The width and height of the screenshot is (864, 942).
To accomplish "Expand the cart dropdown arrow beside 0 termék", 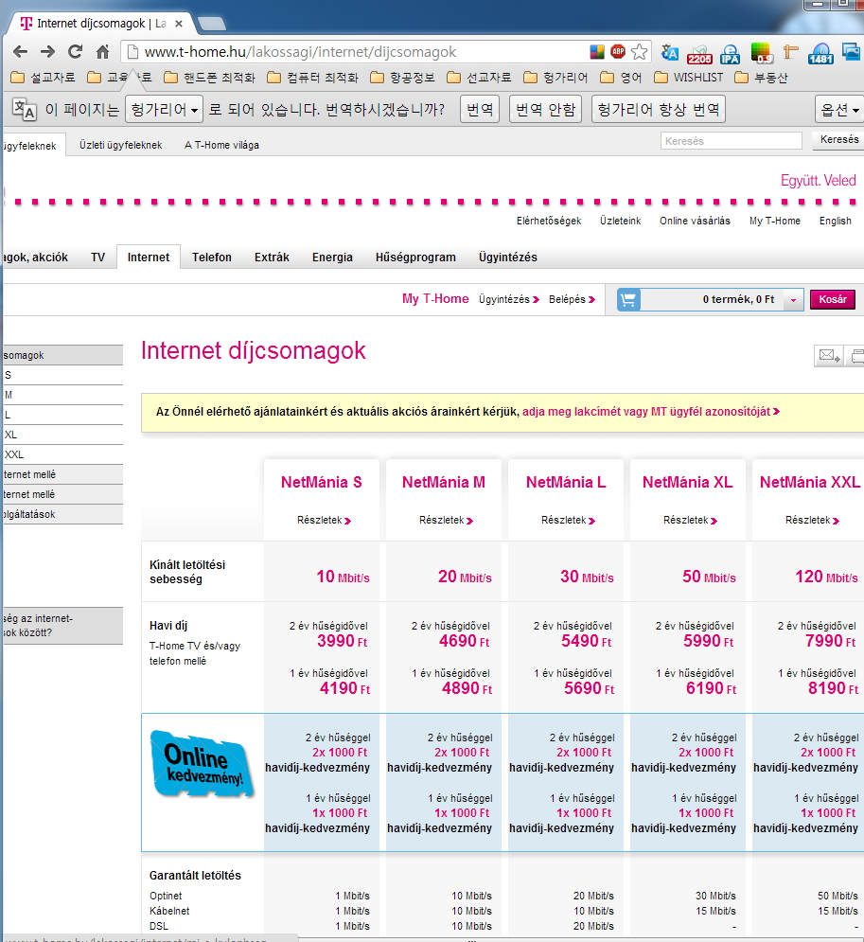I will [x=793, y=300].
